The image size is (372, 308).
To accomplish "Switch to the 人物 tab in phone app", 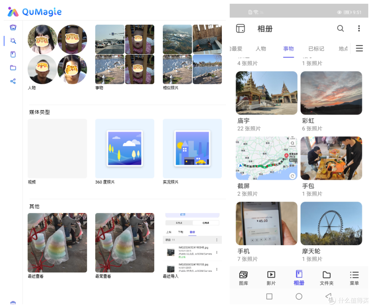I will coord(261,49).
